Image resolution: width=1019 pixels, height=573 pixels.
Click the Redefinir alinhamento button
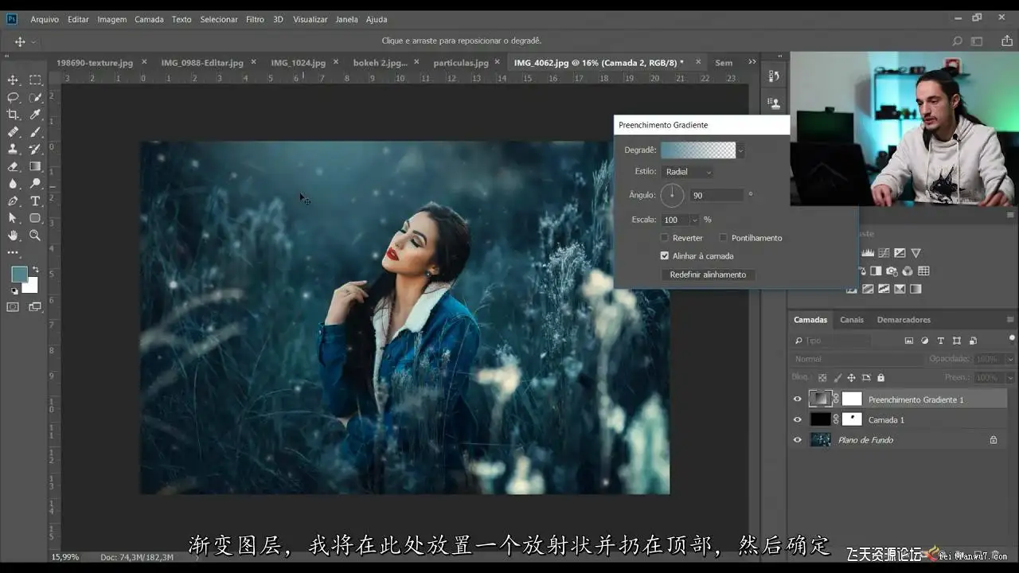[x=708, y=275]
